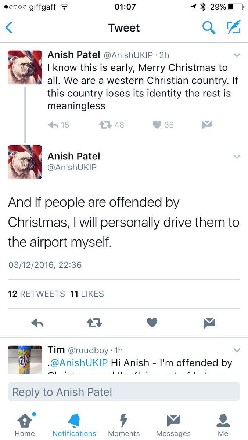Tap the back arrow icon
Screen dimensions: 248x440
[x=10, y=28]
